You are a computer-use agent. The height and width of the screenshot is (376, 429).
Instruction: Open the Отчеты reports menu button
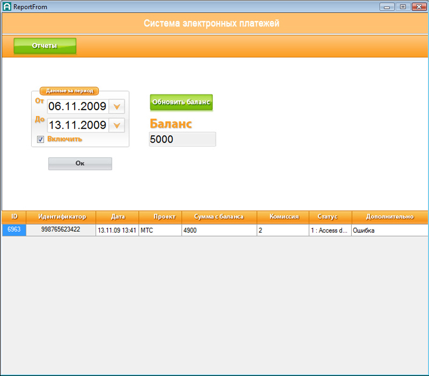45,46
